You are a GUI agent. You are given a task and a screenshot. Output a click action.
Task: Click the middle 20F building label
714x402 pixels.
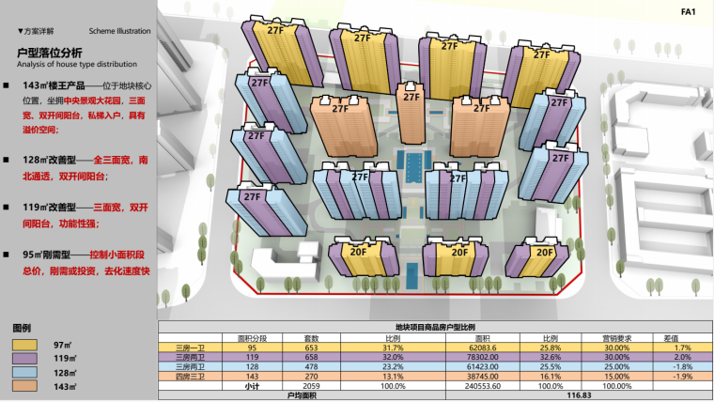tap(458, 251)
